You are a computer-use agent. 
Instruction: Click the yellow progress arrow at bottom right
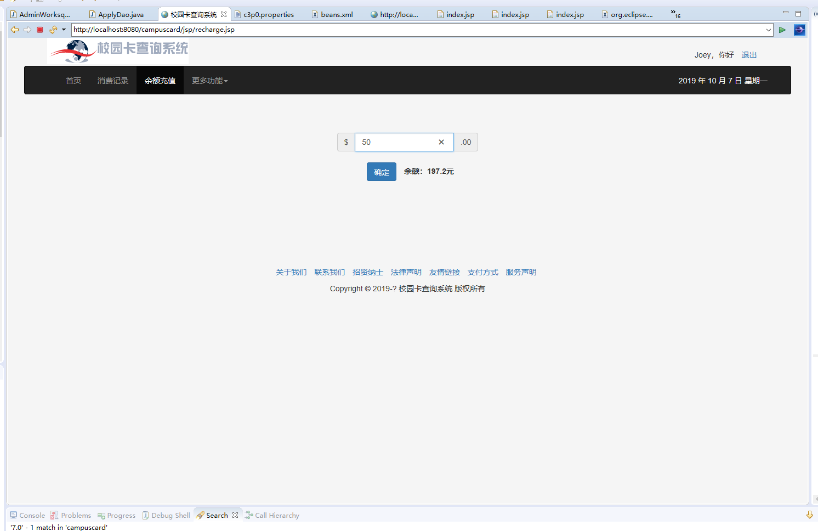pyautogui.click(x=809, y=515)
